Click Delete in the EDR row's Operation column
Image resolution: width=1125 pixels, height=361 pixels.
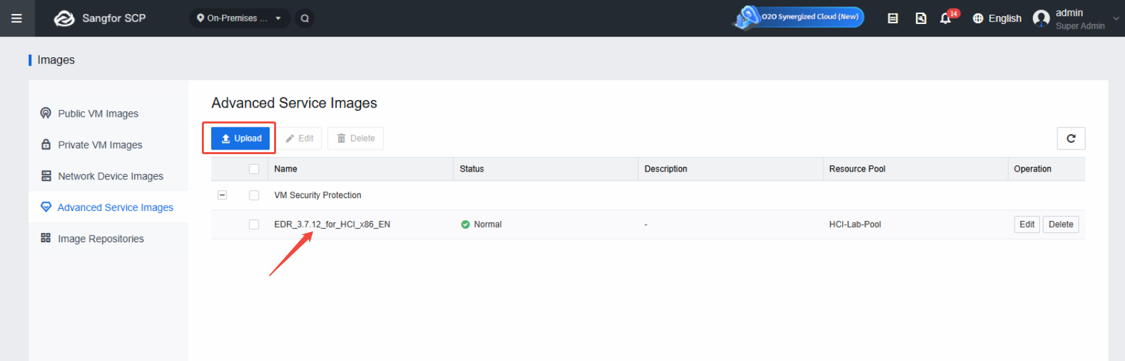[x=1061, y=224]
